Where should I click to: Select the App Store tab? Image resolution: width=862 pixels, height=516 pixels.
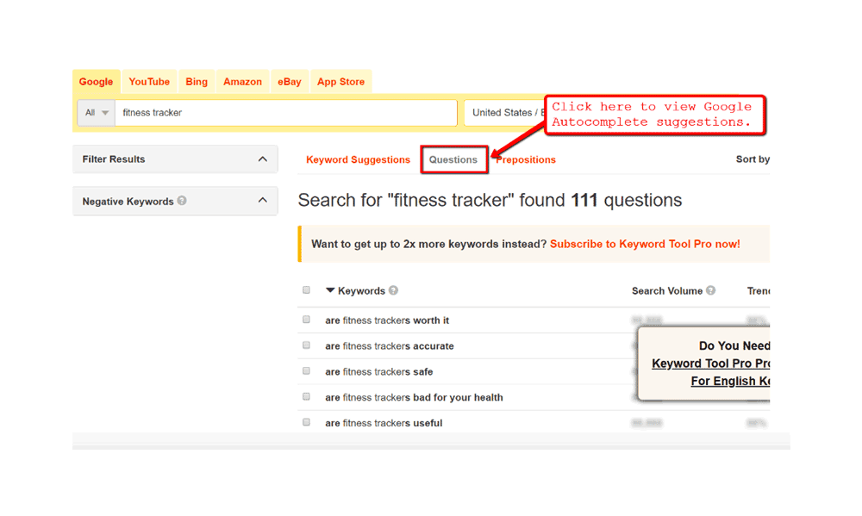pos(340,82)
